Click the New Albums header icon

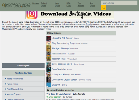[48, 33]
